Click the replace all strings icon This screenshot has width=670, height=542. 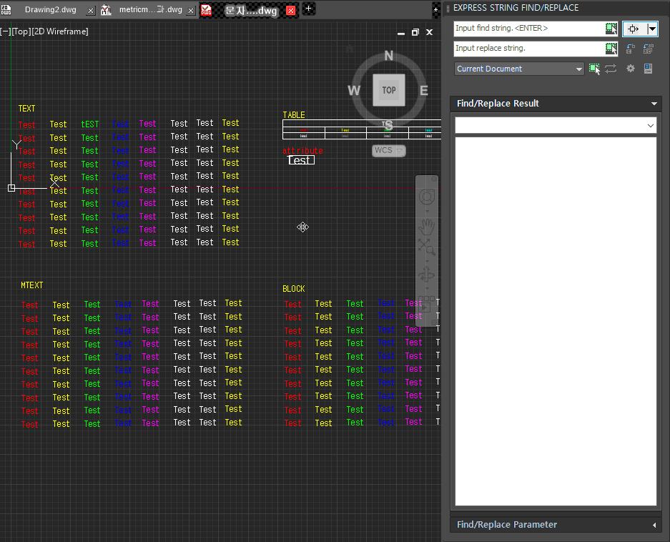point(648,49)
